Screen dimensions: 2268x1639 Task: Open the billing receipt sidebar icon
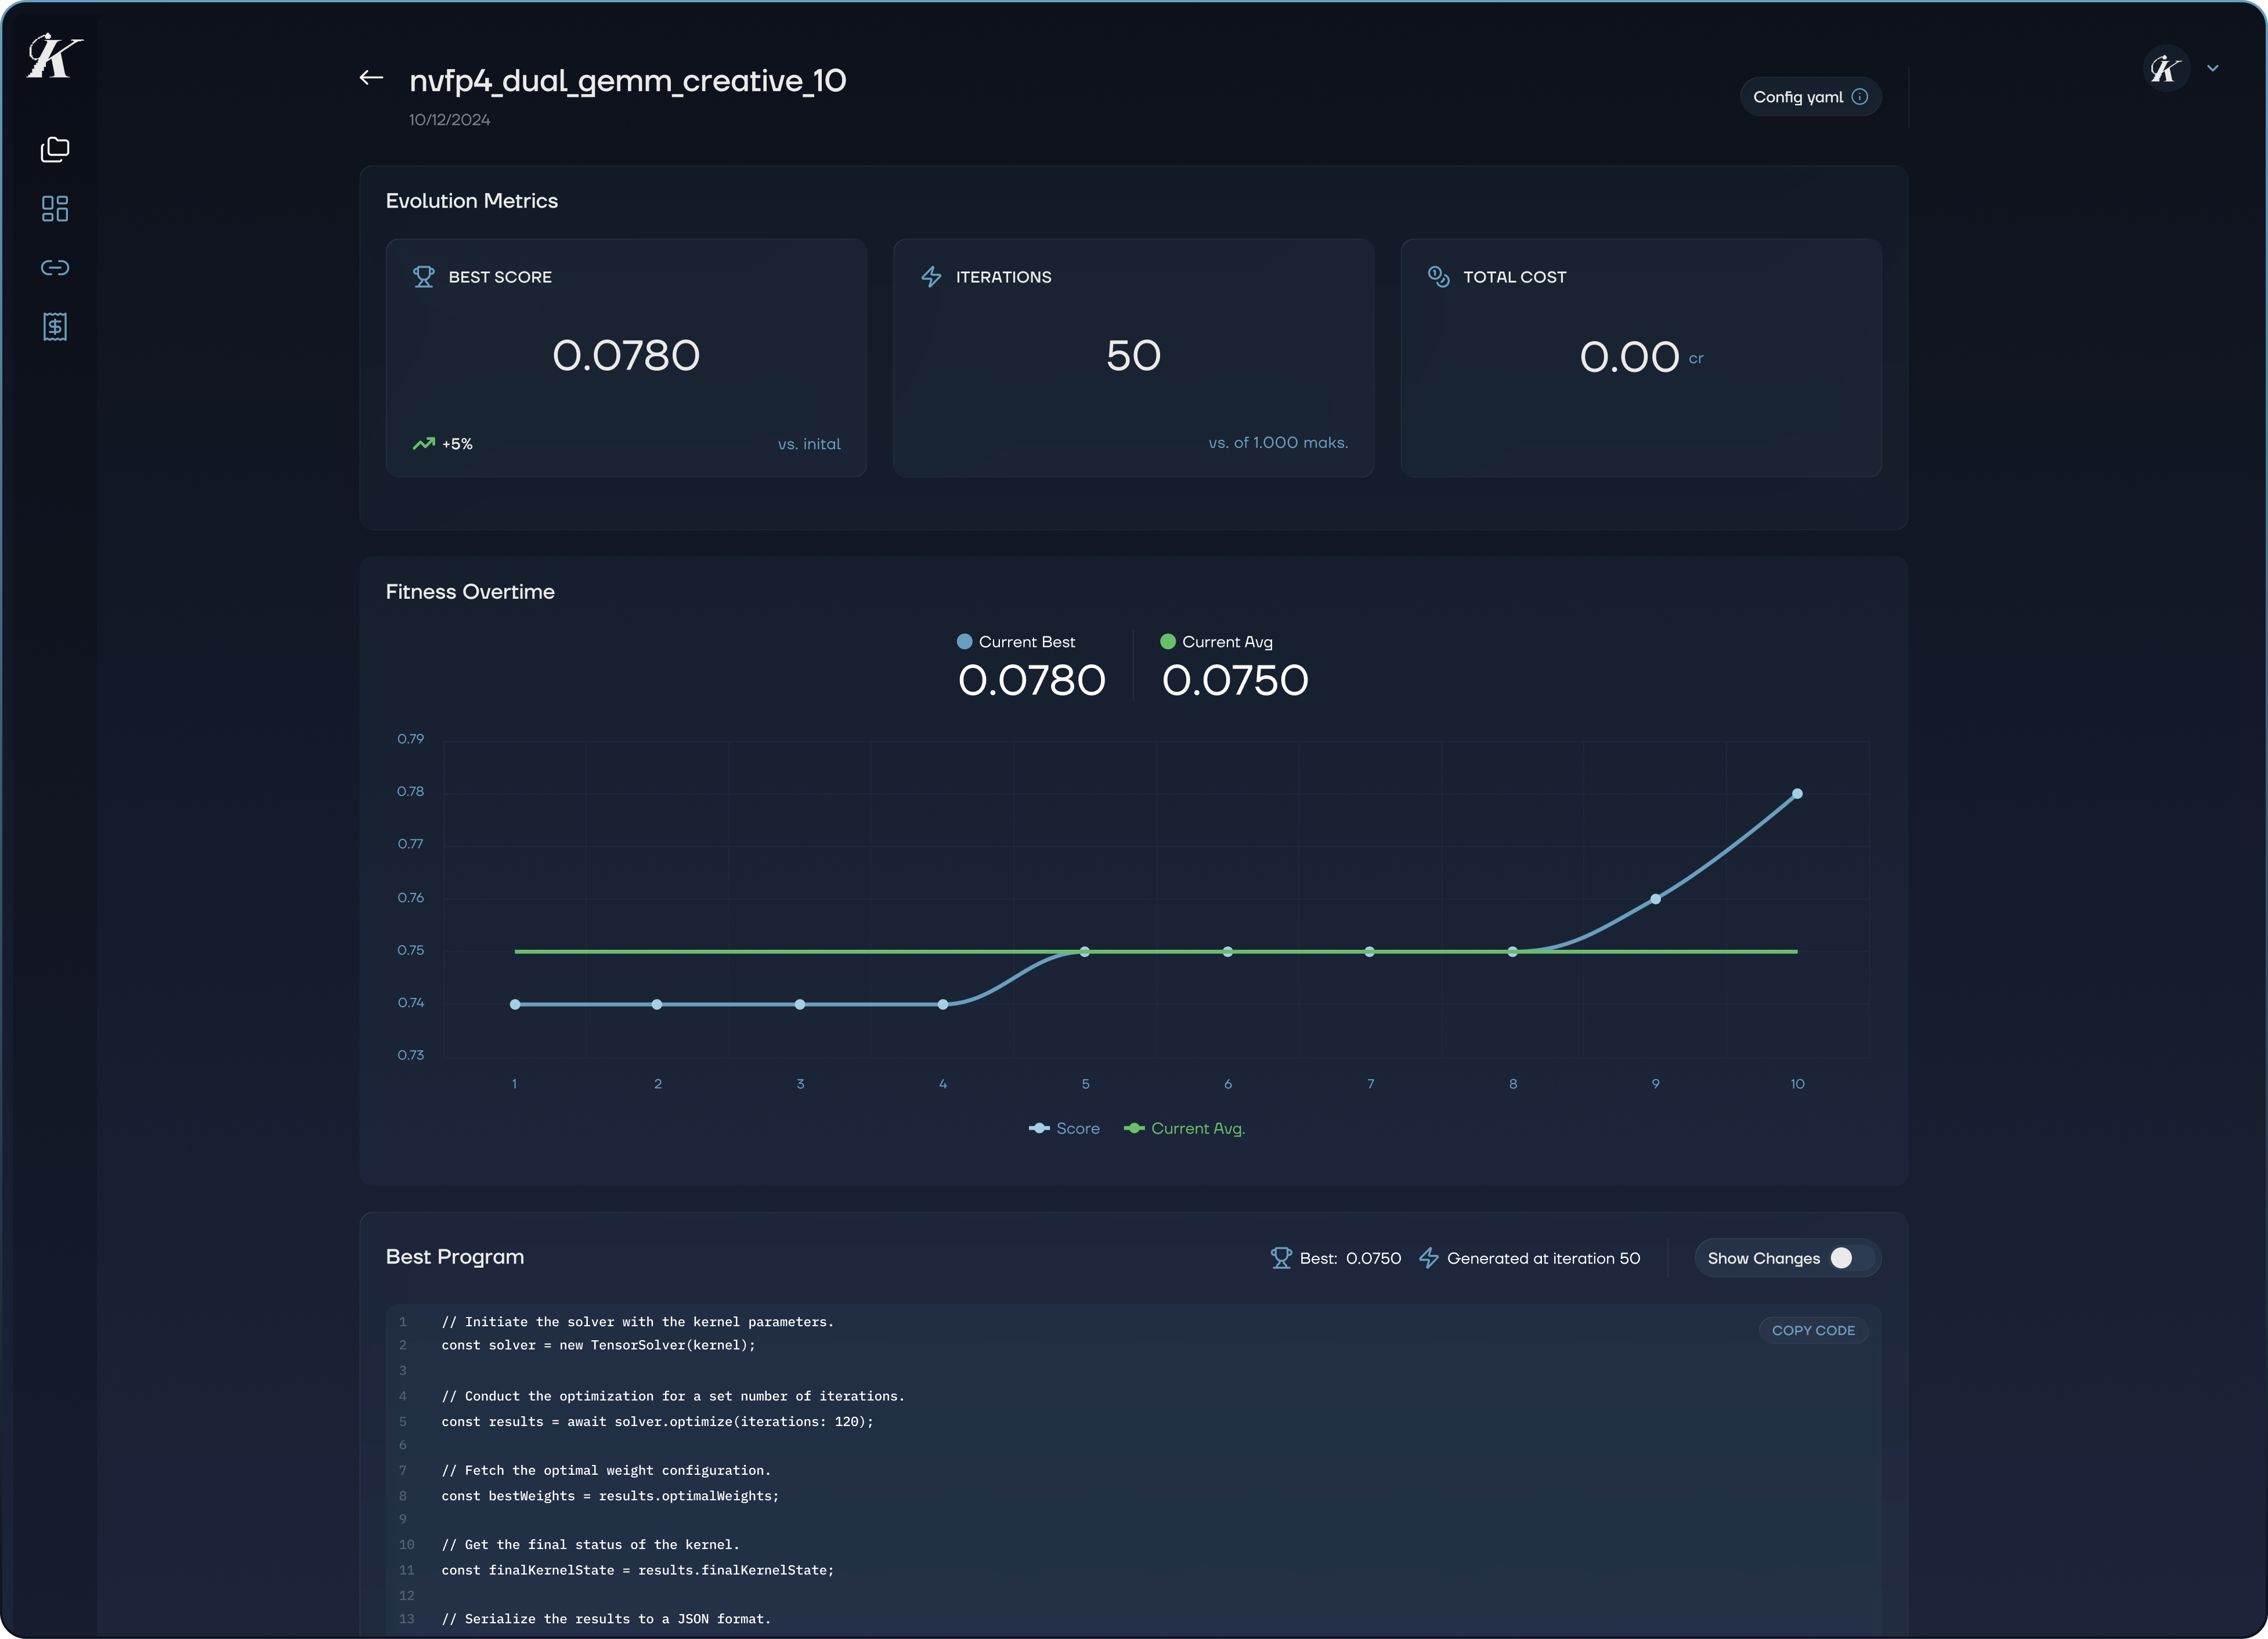click(x=55, y=326)
